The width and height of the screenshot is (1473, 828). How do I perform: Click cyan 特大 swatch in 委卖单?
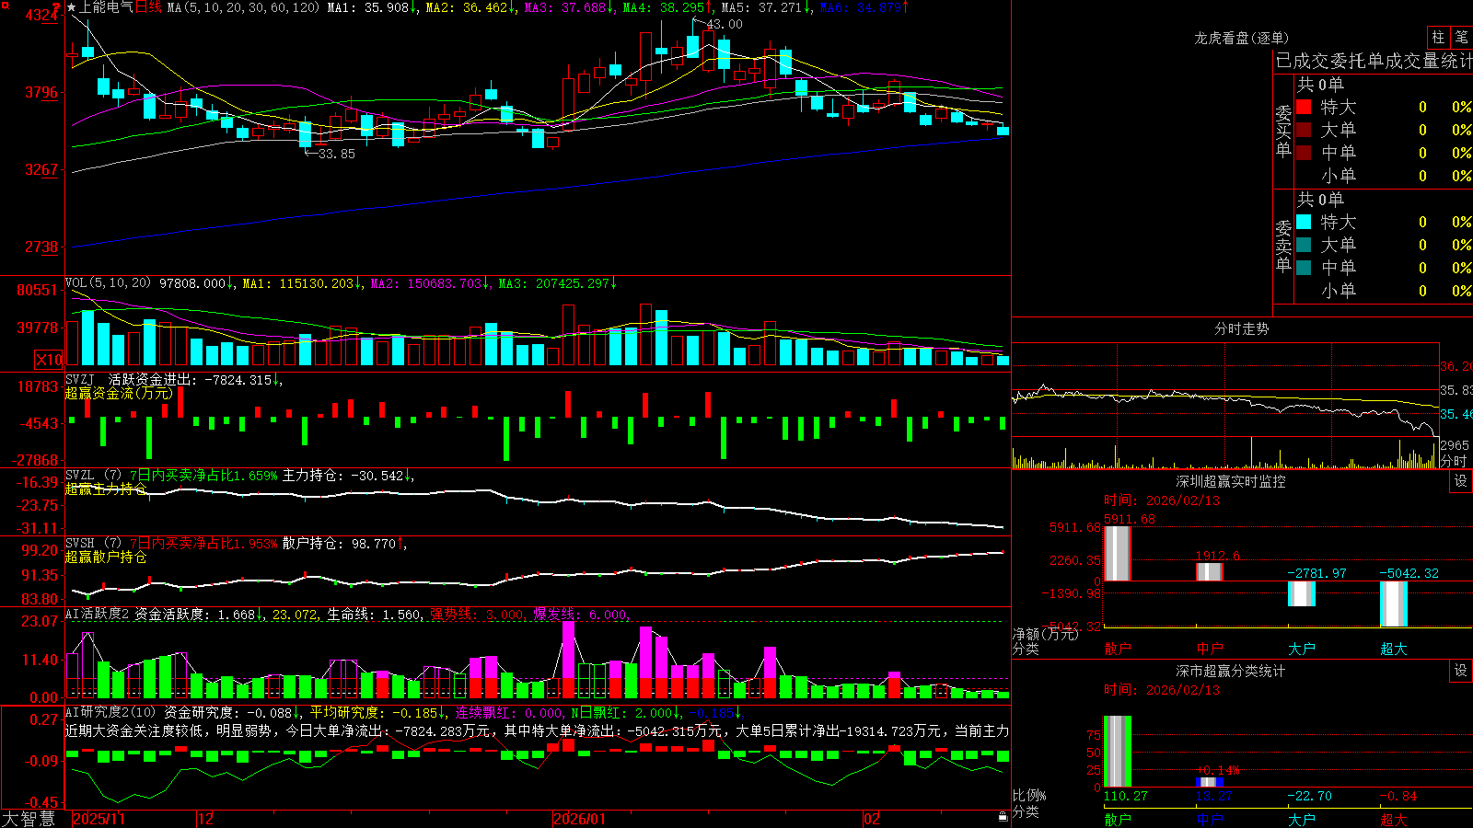pyautogui.click(x=1304, y=222)
